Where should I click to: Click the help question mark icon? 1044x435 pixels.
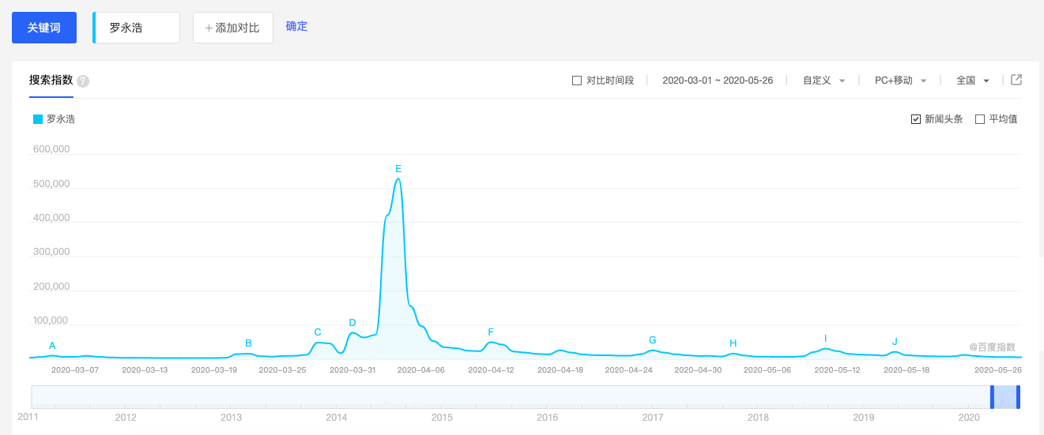coord(83,81)
